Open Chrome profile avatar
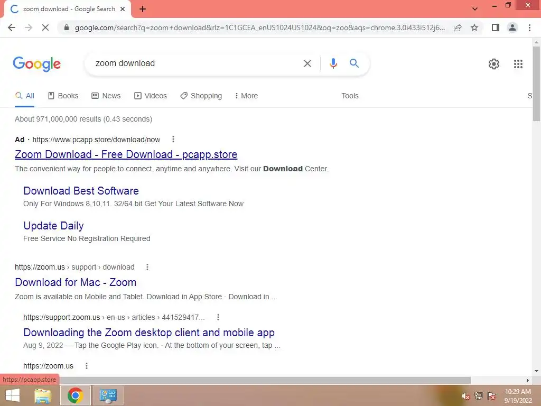Screen dimensions: 541x406 click(x=512, y=27)
